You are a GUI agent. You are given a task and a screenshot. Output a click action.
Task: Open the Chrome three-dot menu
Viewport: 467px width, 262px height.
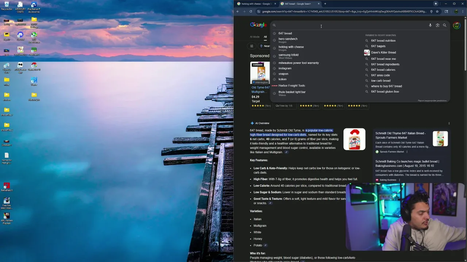point(463,11)
